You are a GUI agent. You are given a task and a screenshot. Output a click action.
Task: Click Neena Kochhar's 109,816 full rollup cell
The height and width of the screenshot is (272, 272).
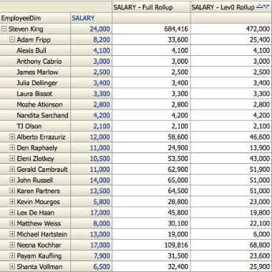[x=151, y=245]
